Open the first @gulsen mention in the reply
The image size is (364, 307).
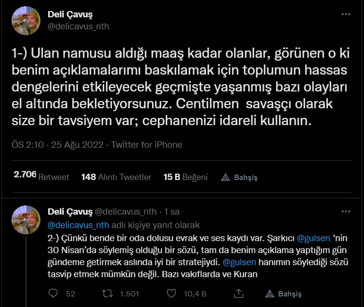coord(314,238)
